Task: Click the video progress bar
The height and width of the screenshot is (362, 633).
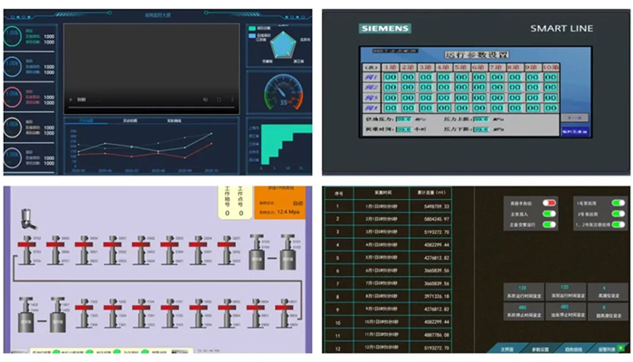Action: pos(151,108)
